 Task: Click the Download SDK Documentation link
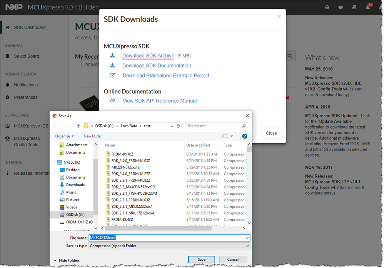click(157, 66)
